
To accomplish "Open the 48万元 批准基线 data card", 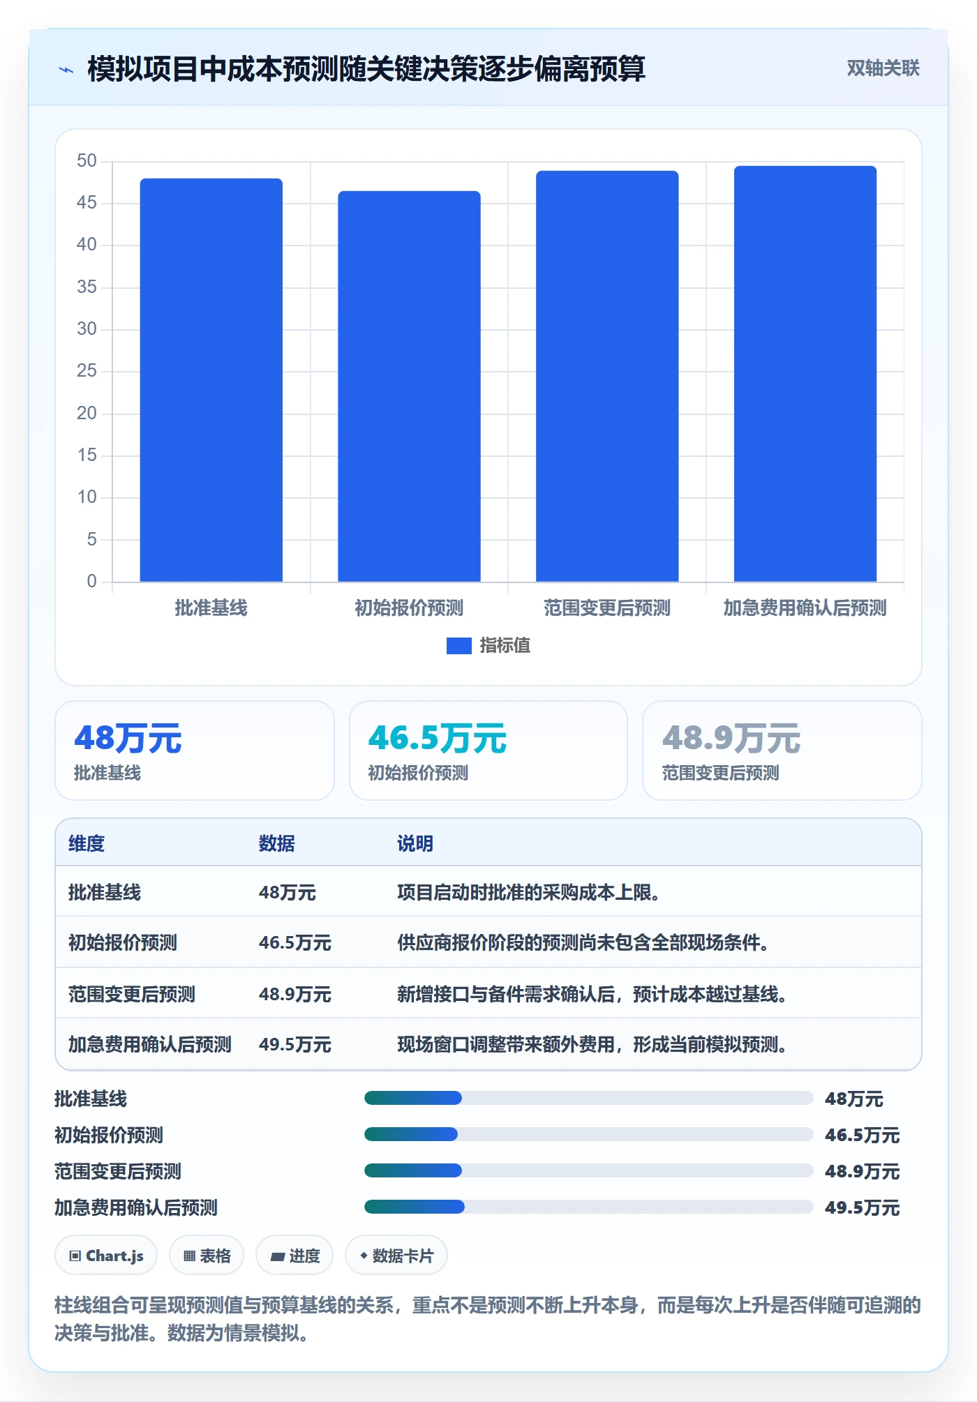I will point(195,751).
